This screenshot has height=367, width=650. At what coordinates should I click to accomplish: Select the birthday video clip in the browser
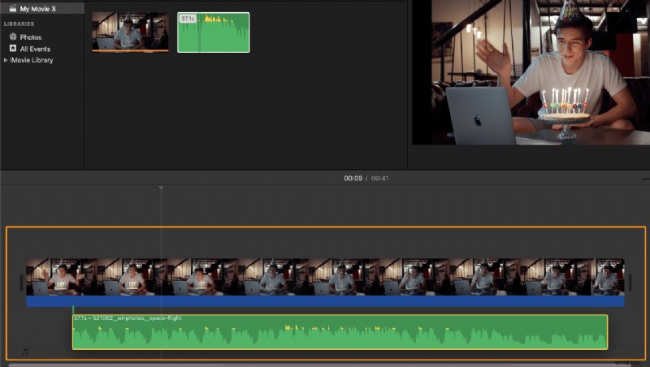[130, 32]
